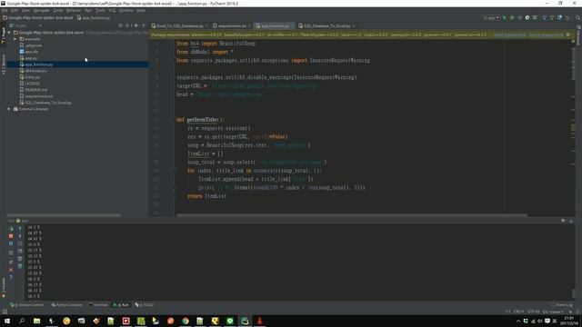Screen dimensions: 582x327
Task: Click the red stop button in Run panel
Action: (x=11, y=236)
